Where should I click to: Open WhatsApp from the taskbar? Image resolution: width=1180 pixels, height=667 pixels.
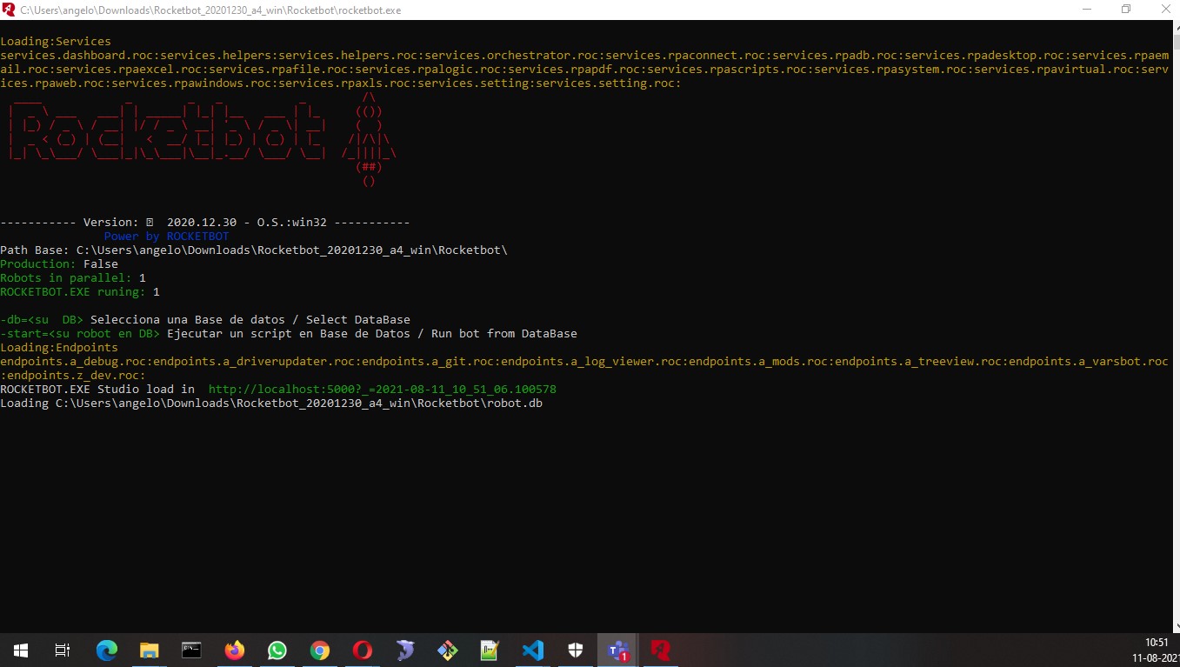[x=277, y=650]
